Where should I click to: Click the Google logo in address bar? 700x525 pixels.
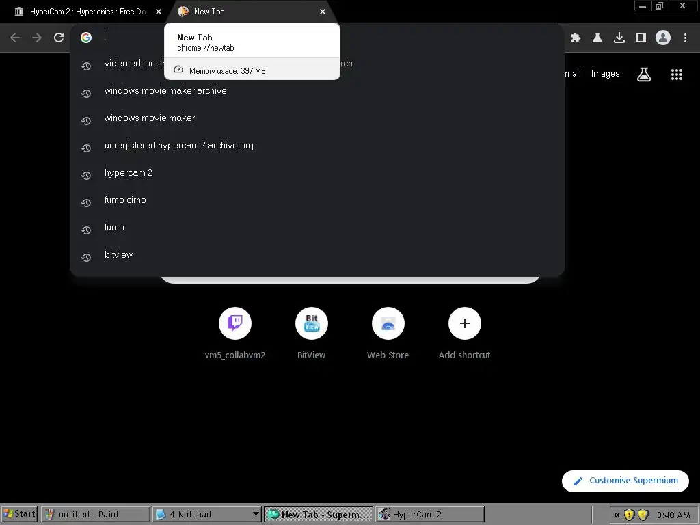pyautogui.click(x=86, y=38)
